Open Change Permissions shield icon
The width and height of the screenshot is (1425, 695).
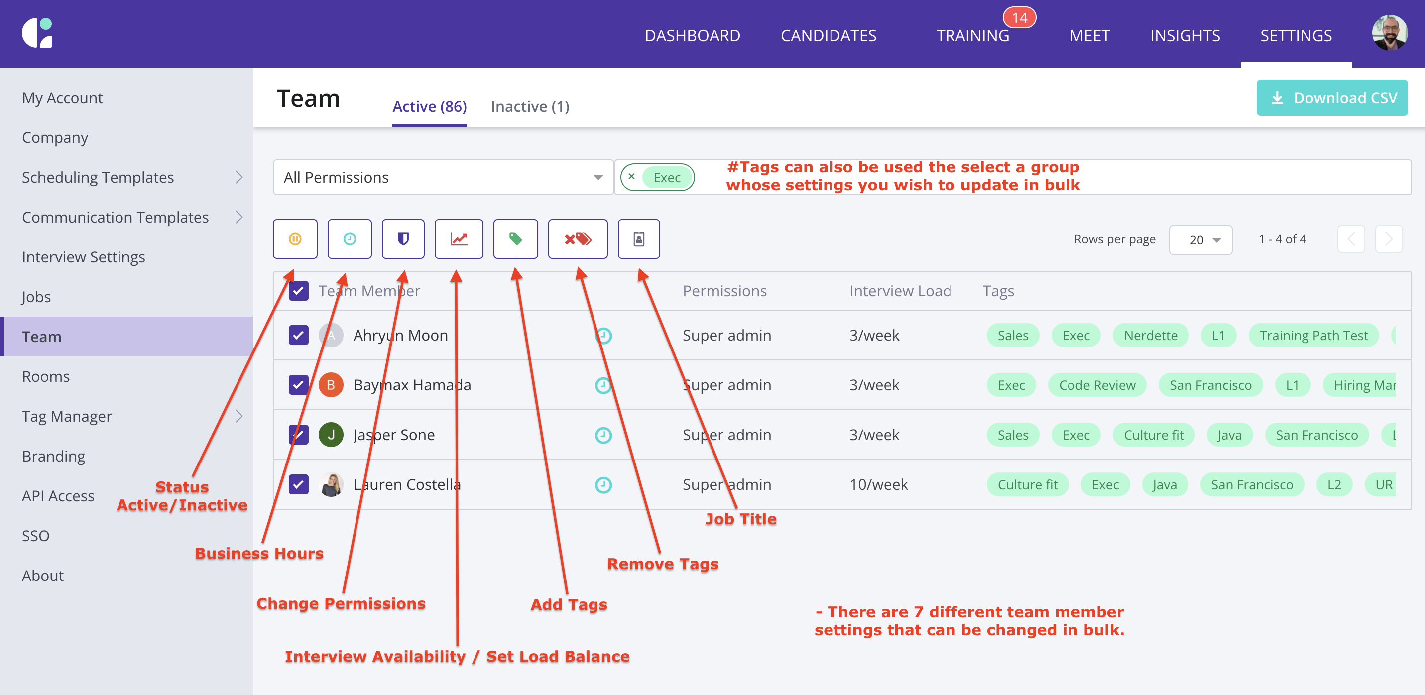pos(403,239)
